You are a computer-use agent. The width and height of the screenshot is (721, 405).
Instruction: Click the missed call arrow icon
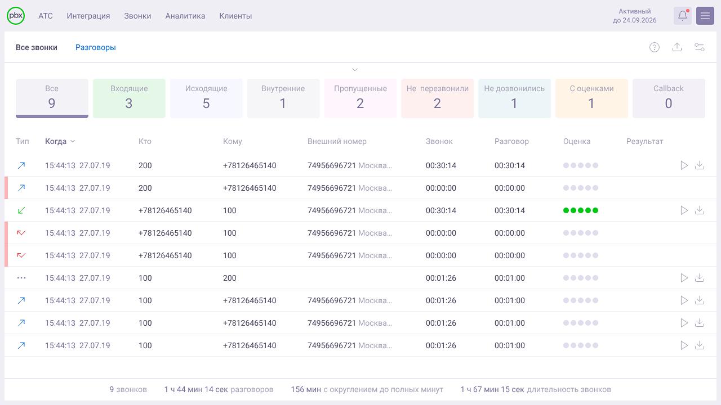coord(21,233)
